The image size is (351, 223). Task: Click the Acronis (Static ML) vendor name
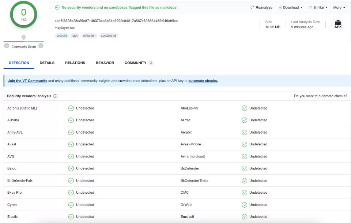click(22, 108)
